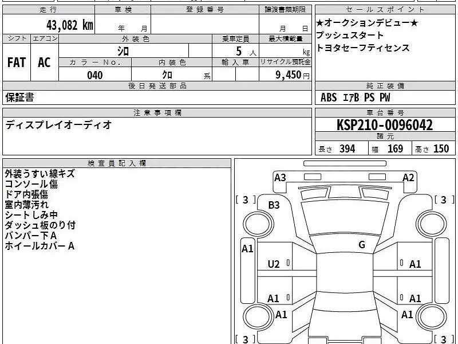Select the セールスポイント header
Viewport: 458px width, 344px height.
385,10
